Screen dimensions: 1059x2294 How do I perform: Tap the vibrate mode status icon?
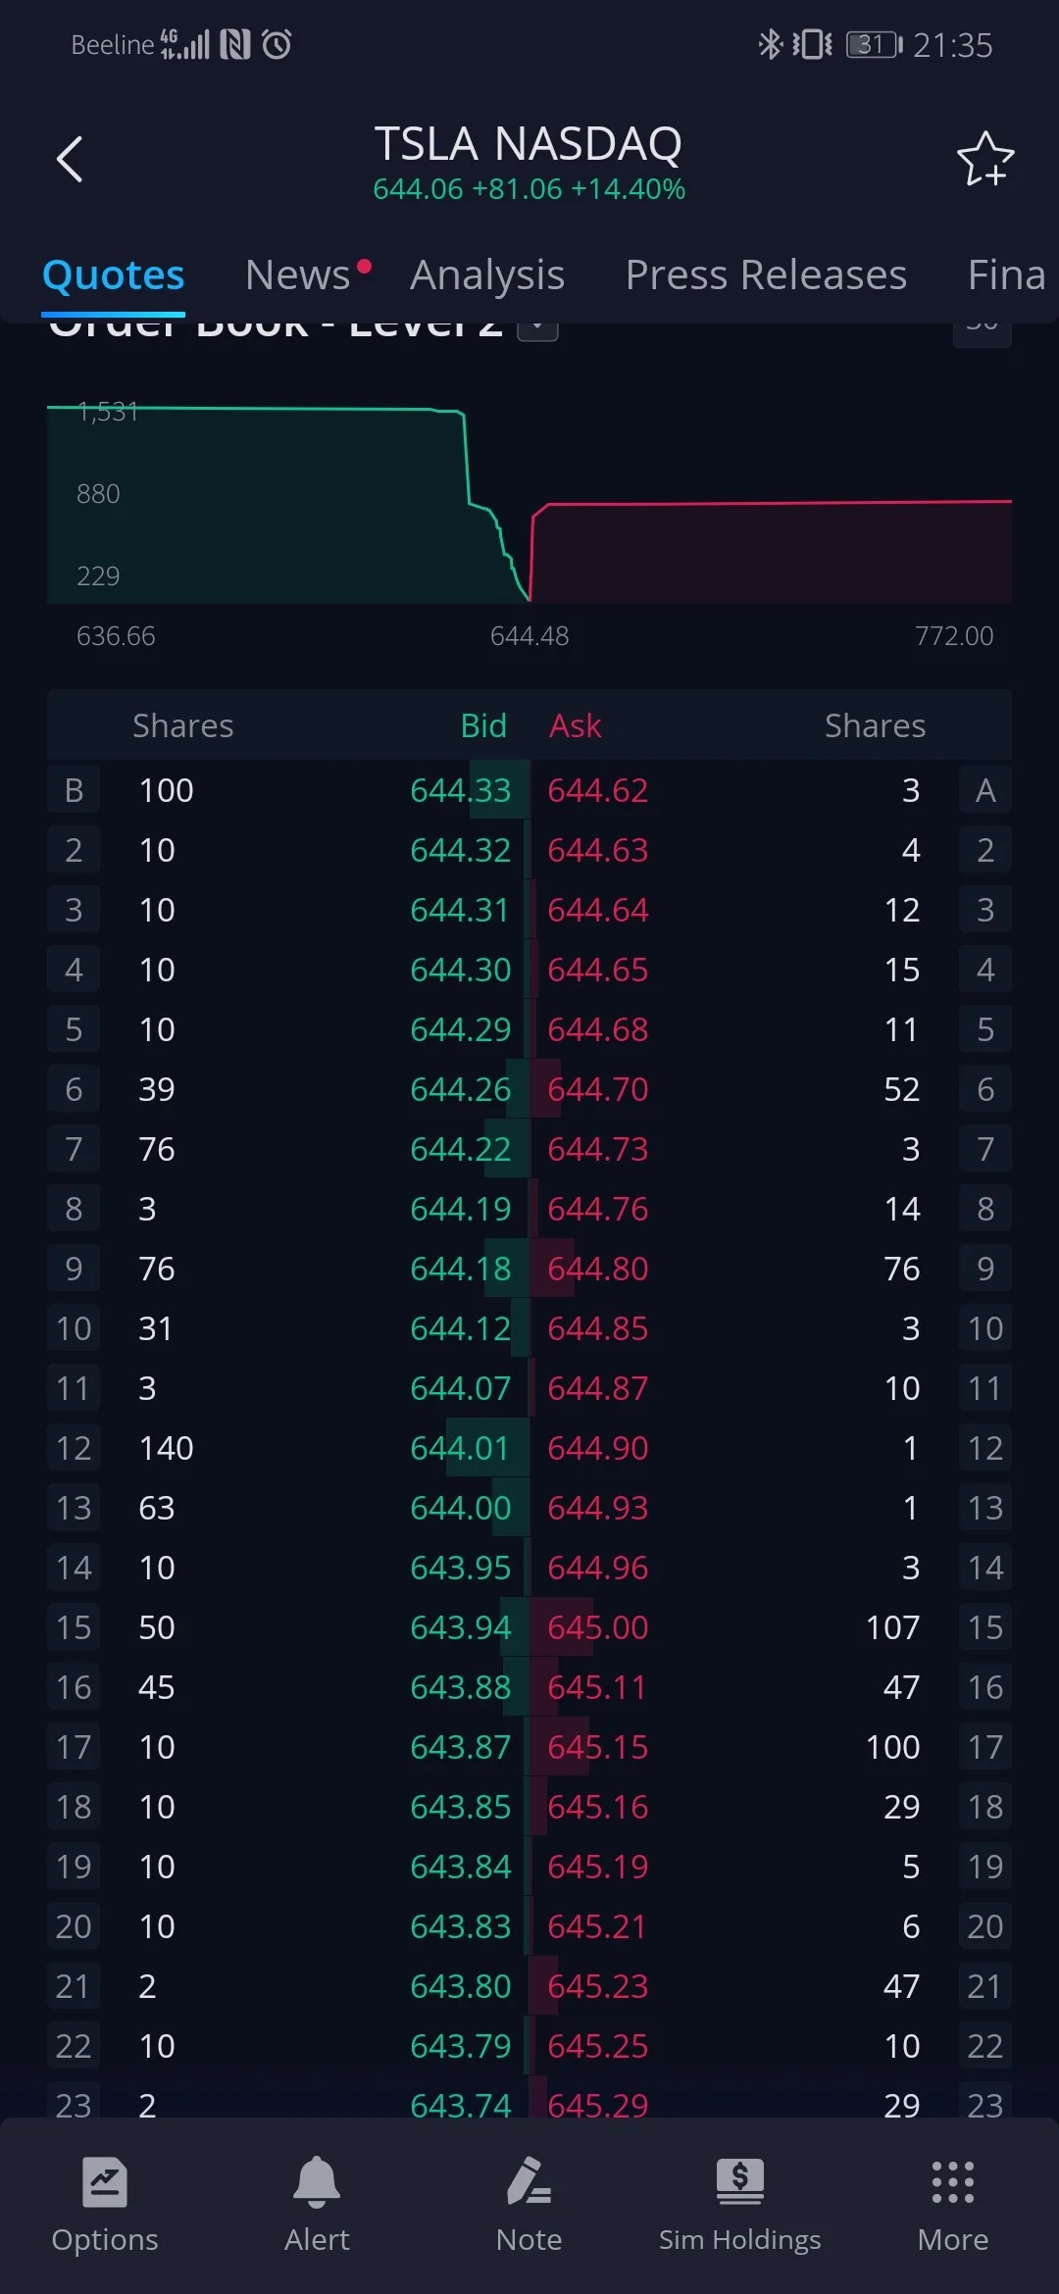point(813,44)
